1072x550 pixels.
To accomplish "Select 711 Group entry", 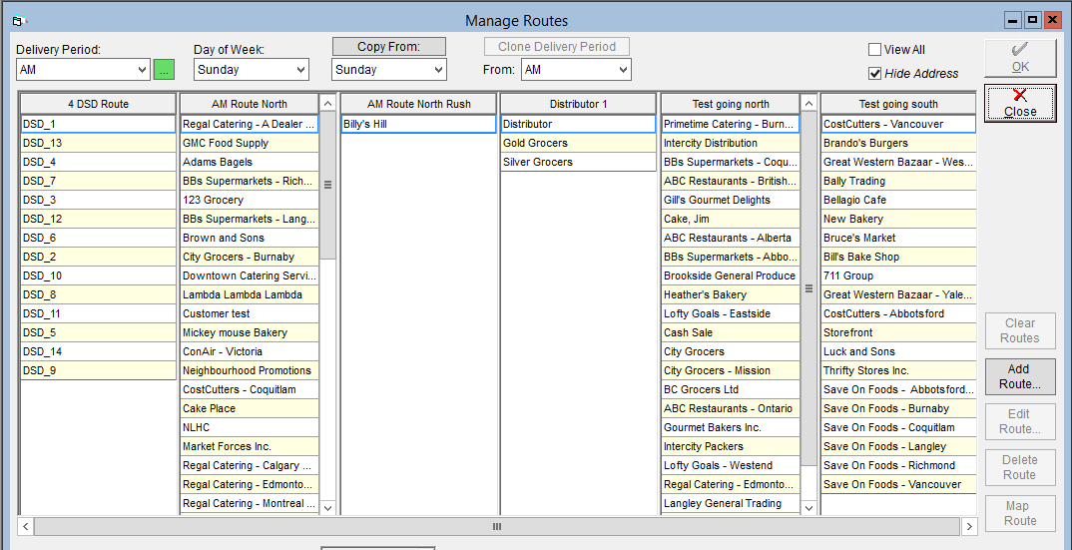I will click(898, 275).
